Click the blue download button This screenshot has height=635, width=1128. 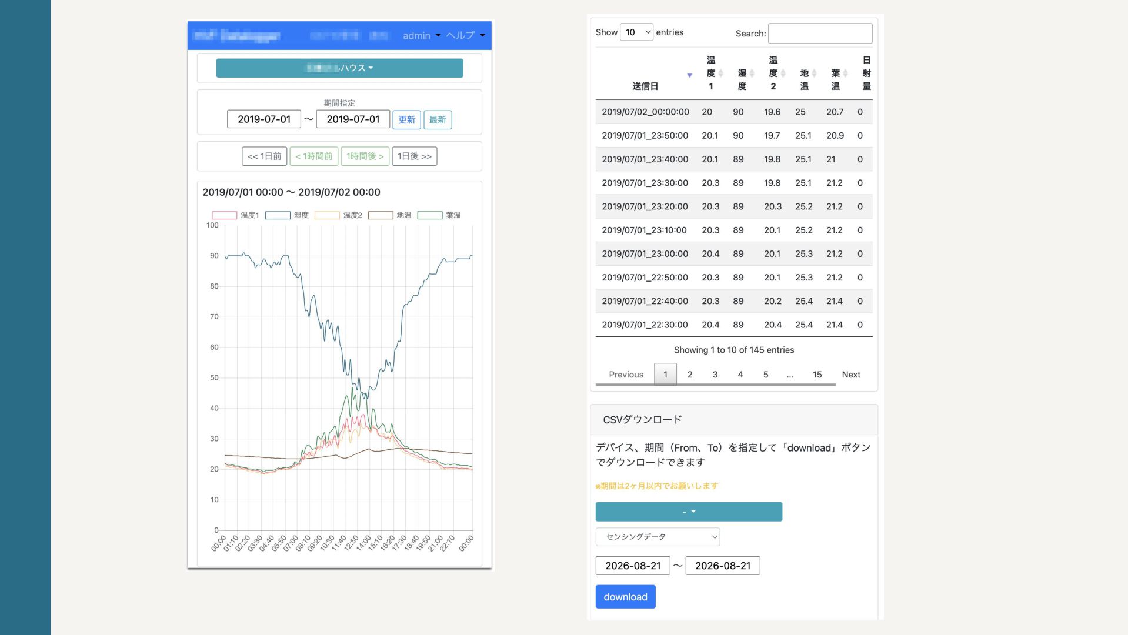[x=625, y=597]
